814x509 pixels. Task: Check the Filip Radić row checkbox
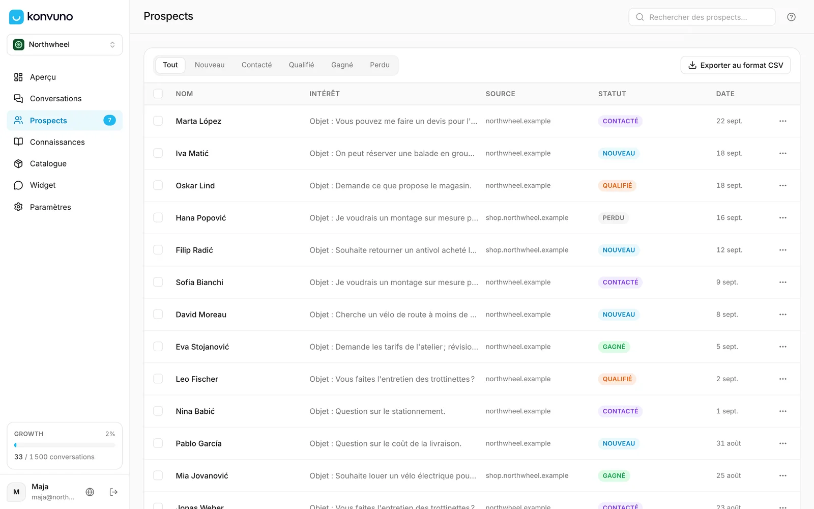point(158,250)
